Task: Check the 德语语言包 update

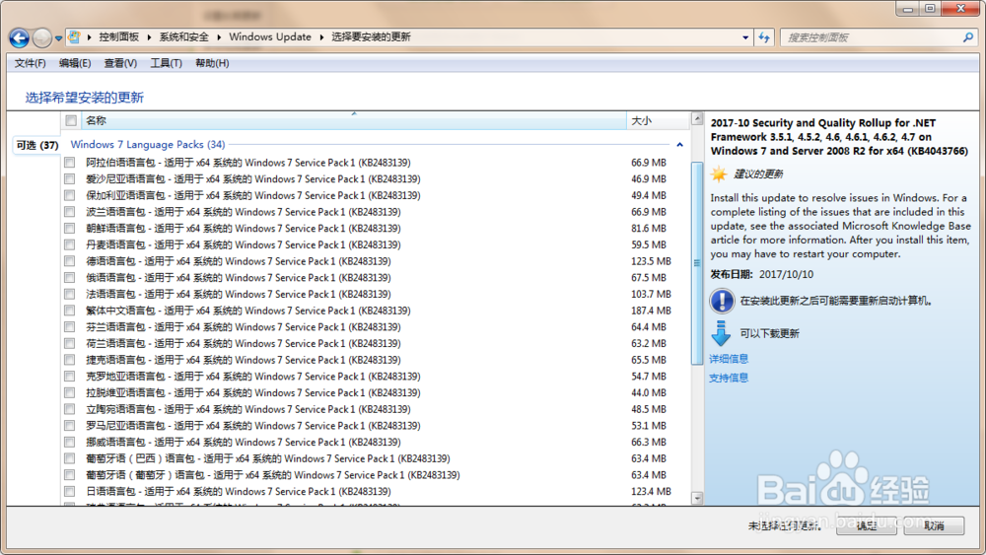Action: pyautogui.click(x=70, y=261)
